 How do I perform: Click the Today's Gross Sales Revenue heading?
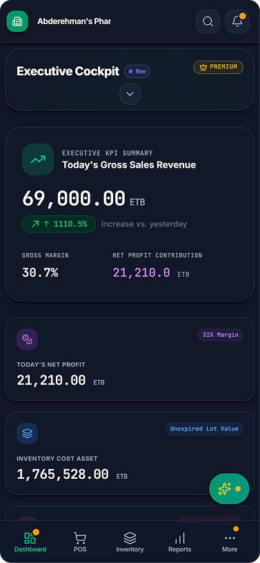pos(129,165)
